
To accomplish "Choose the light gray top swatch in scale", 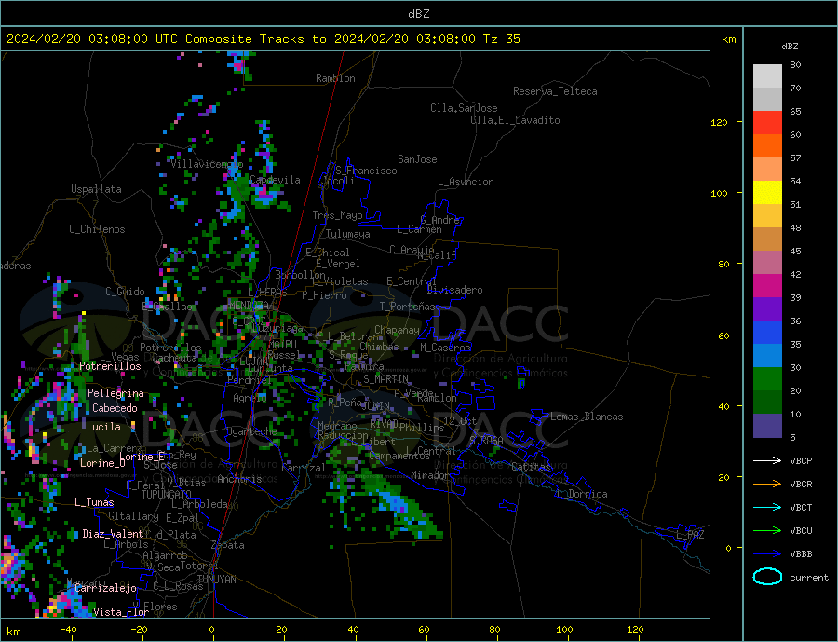I will (x=767, y=76).
